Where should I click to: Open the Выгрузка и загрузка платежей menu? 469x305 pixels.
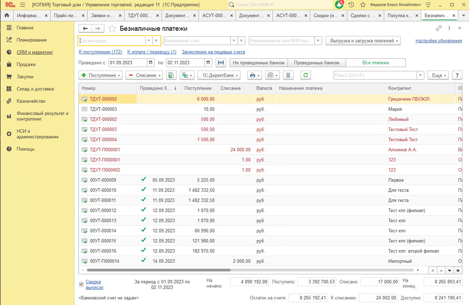pos(363,41)
